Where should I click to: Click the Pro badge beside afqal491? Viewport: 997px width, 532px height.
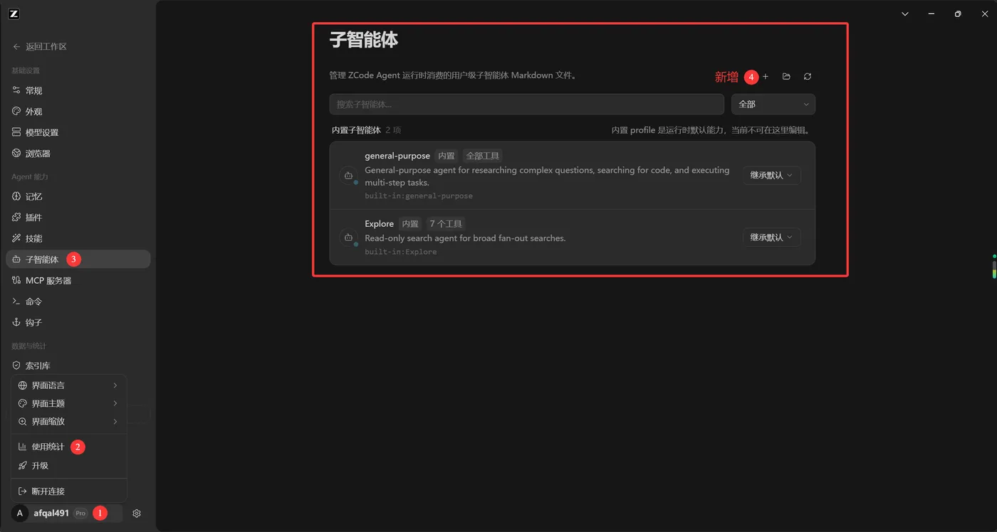click(x=80, y=514)
